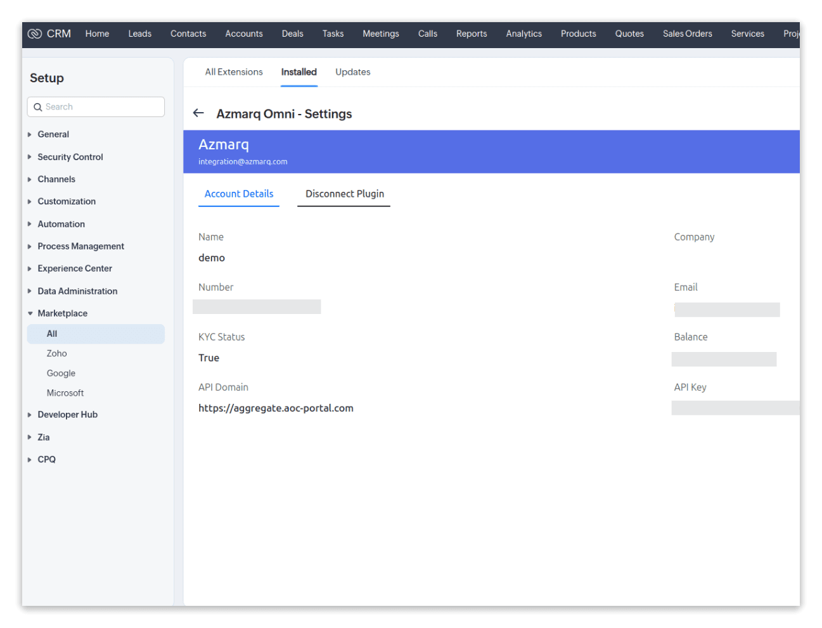Viewport: 822px width, 628px height.
Task: Click the KYC Status value 'True'
Action: tap(209, 358)
